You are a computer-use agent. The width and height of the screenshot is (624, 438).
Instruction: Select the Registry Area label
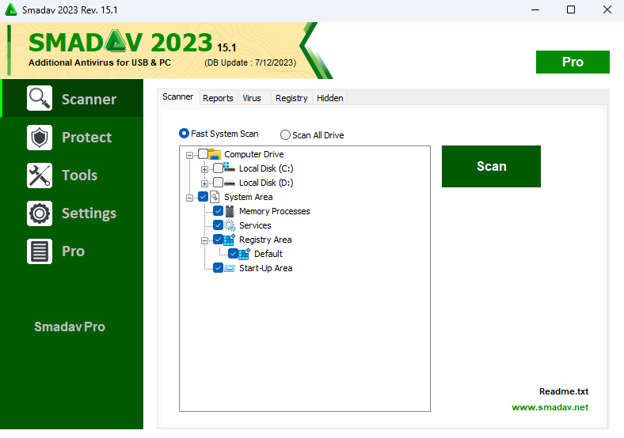pos(265,240)
